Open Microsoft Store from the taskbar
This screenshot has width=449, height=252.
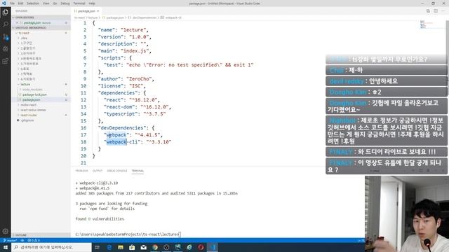132,247
